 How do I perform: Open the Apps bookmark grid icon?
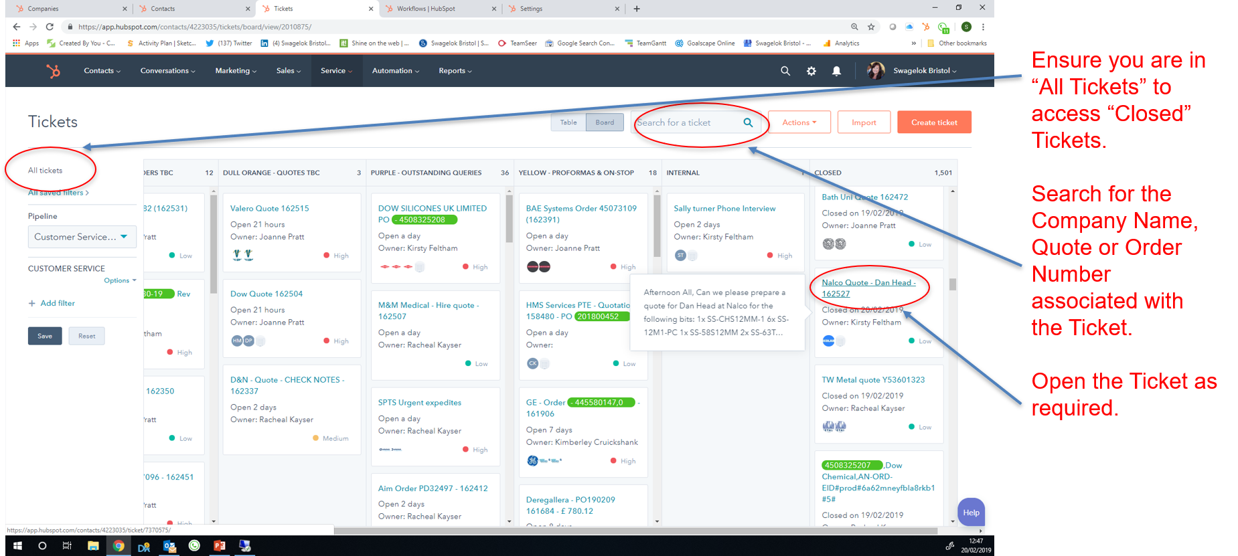click(x=17, y=43)
